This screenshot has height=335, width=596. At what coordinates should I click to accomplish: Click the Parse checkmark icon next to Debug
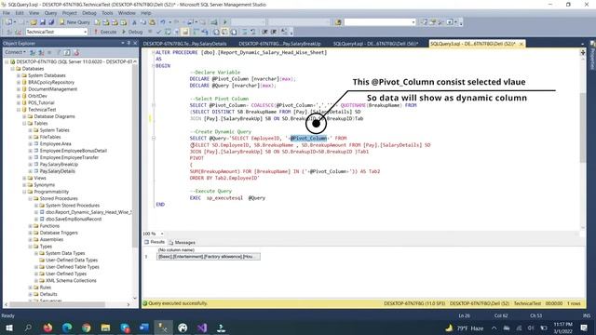coord(159,32)
